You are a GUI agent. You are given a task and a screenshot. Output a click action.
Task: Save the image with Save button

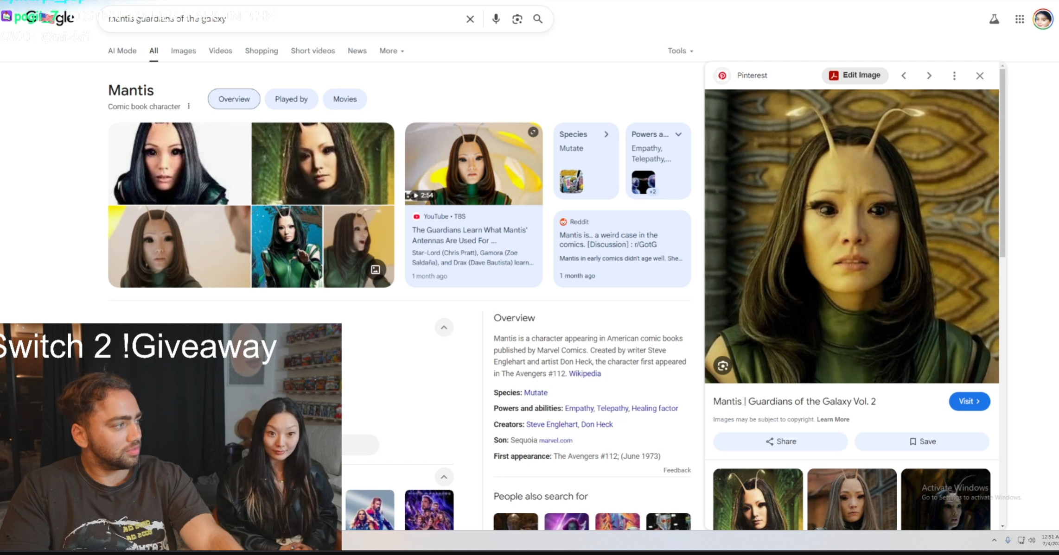coord(922,441)
